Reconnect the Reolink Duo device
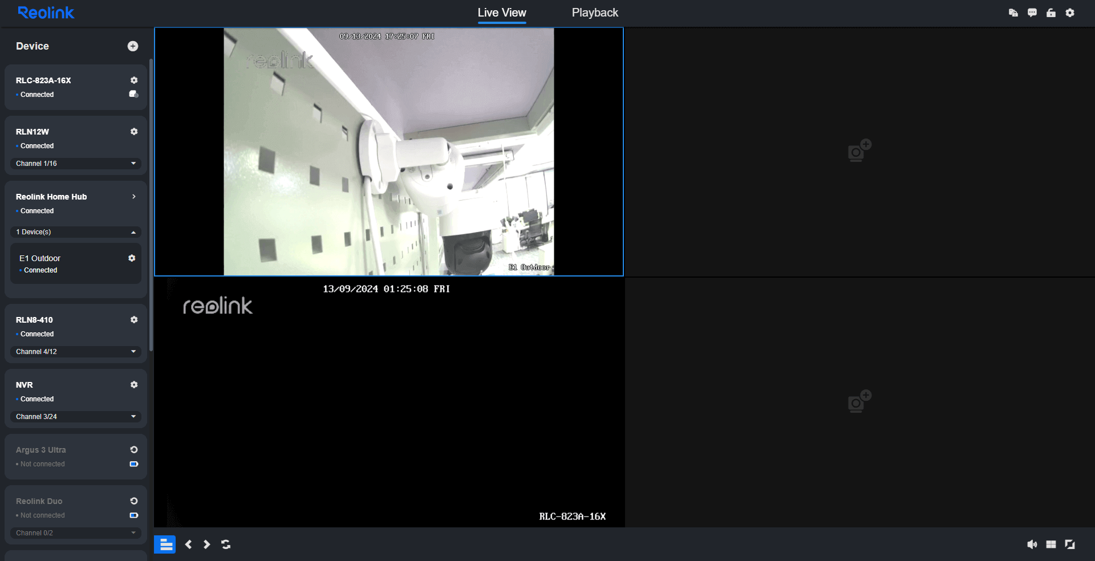The height and width of the screenshot is (561, 1095). coord(134,501)
